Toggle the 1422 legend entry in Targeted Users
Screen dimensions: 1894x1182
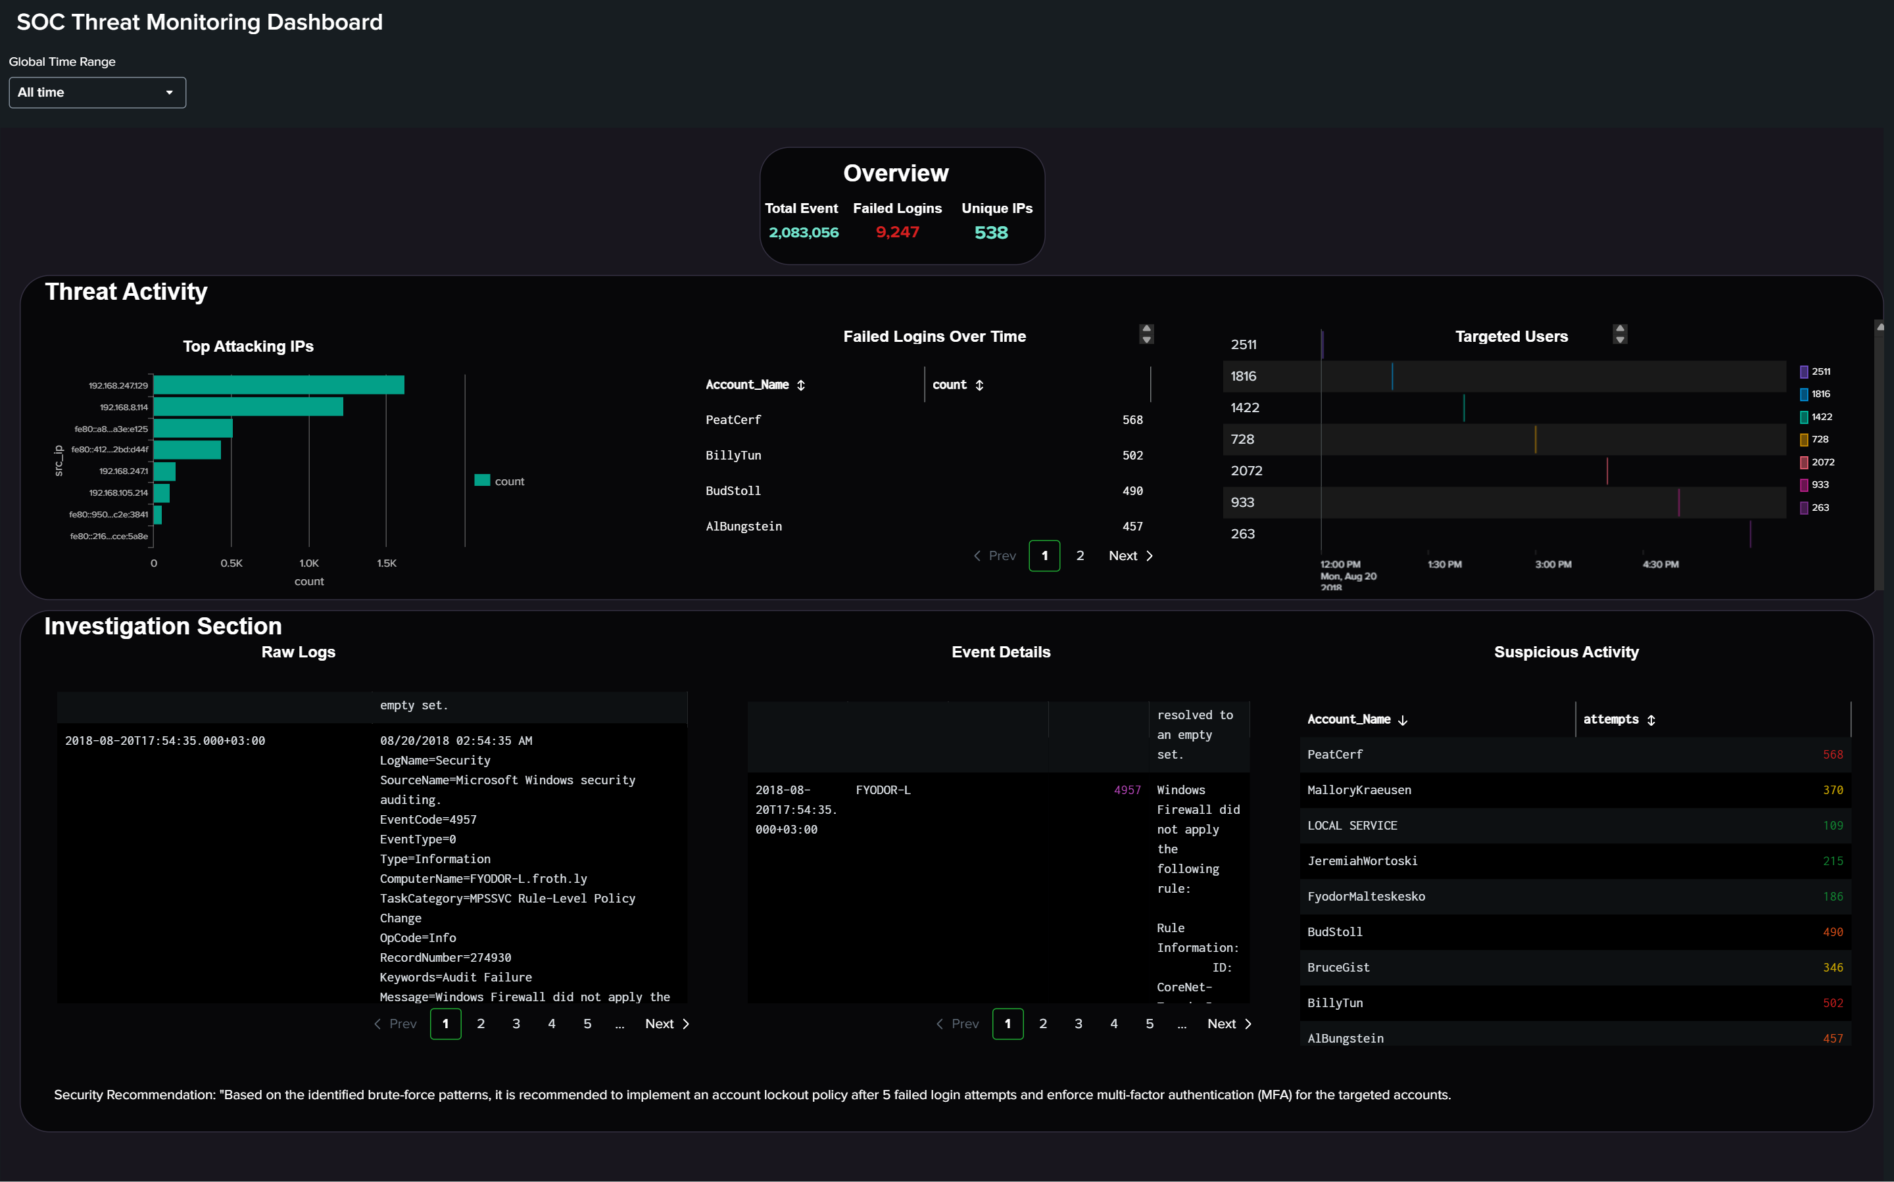click(x=1816, y=417)
